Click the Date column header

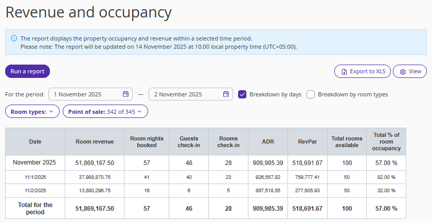(x=35, y=141)
